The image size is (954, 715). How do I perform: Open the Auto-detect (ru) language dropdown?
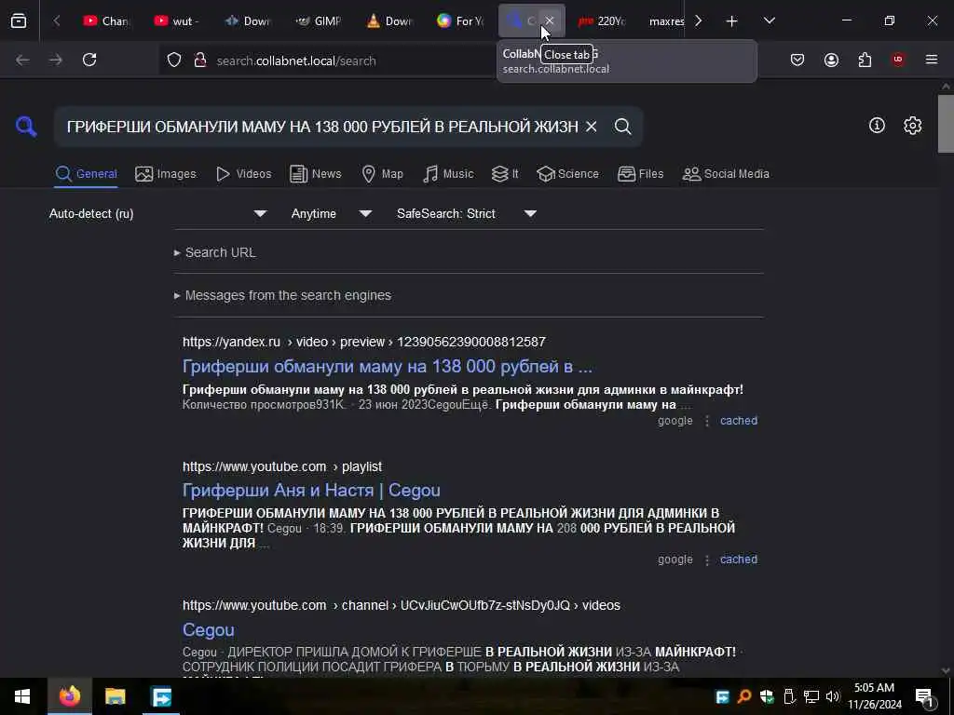pos(157,213)
